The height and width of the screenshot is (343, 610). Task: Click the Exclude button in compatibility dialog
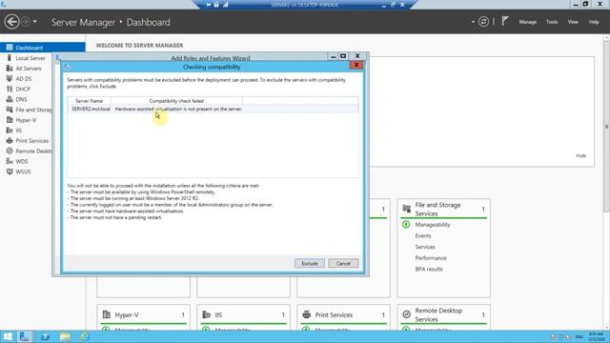pyautogui.click(x=309, y=263)
